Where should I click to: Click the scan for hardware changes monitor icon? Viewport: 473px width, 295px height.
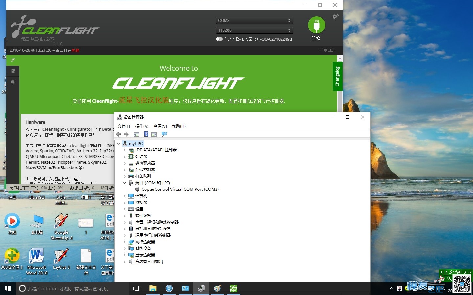click(x=164, y=134)
